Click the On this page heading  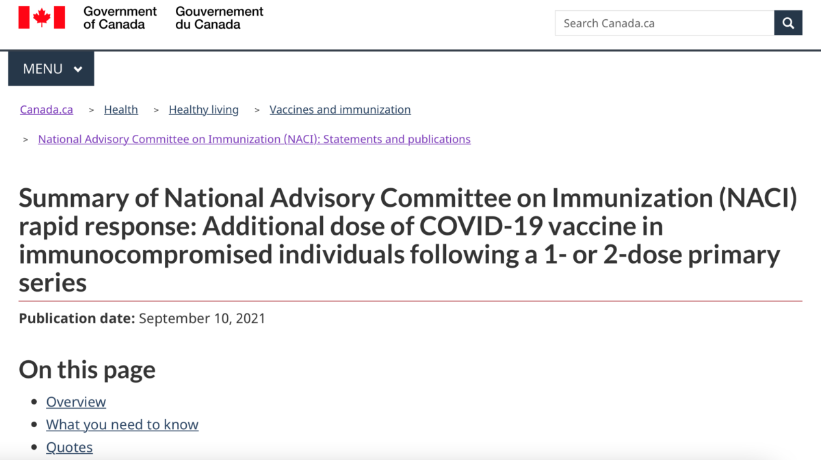(87, 370)
